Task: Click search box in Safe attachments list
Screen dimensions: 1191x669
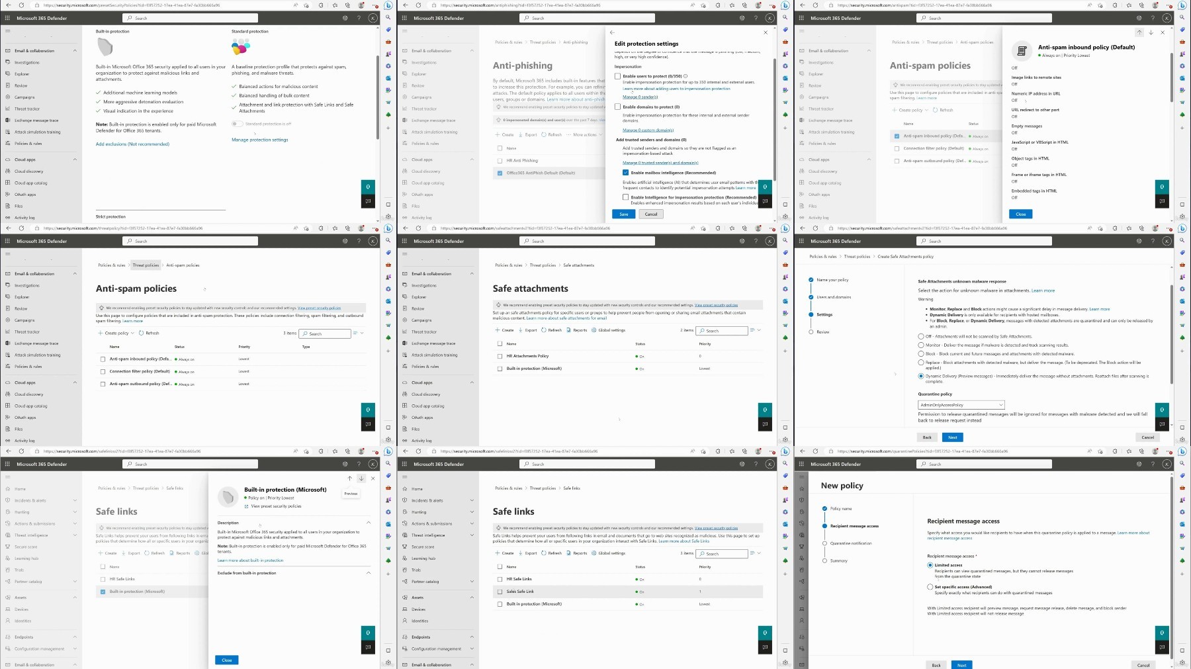Action: tap(721, 330)
